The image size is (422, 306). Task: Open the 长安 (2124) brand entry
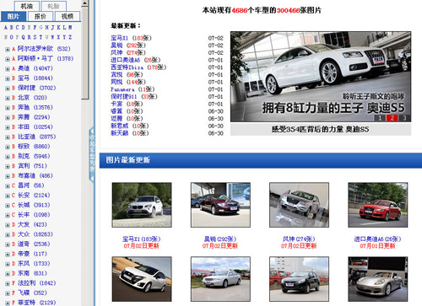pos(34,196)
